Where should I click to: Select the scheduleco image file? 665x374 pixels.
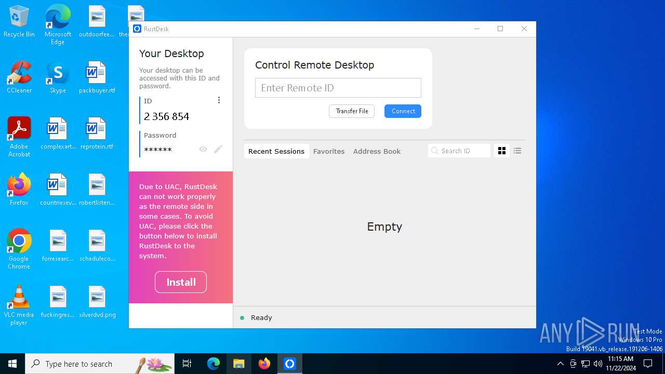click(x=97, y=246)
